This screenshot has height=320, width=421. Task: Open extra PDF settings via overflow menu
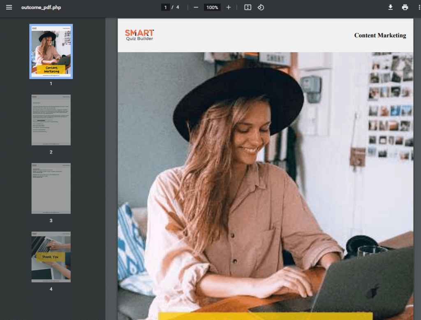pyautogui.click(x=418, y=7)
